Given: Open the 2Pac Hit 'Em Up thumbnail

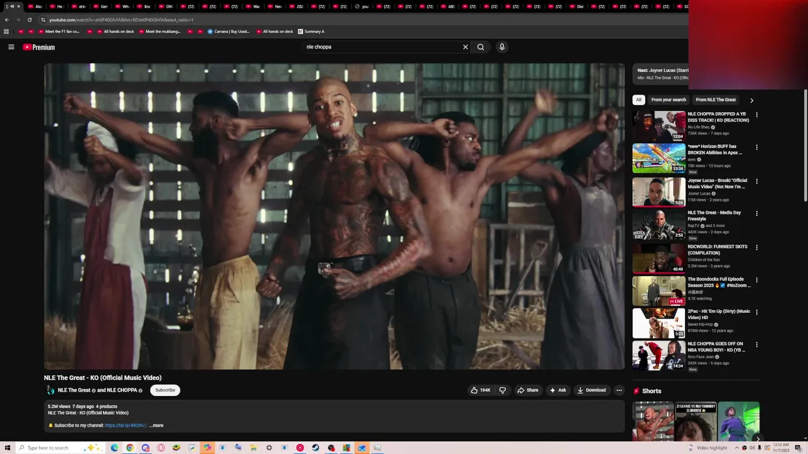Looking at the screenshot, I should (659, 323).
